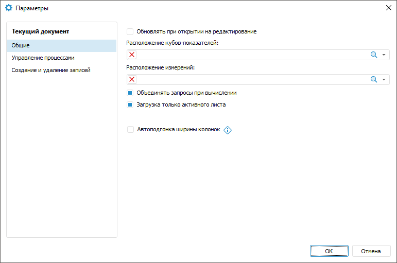Click search magnifier in dimensions location field
This screenshot has height=263, width=397.
pos(374,79)
